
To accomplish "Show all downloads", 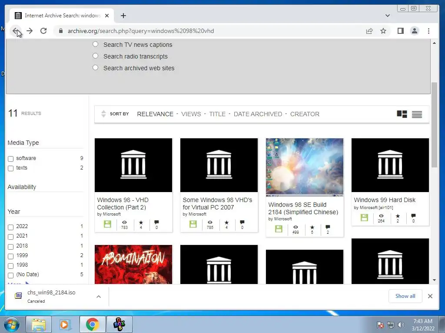I will [405, 296].
